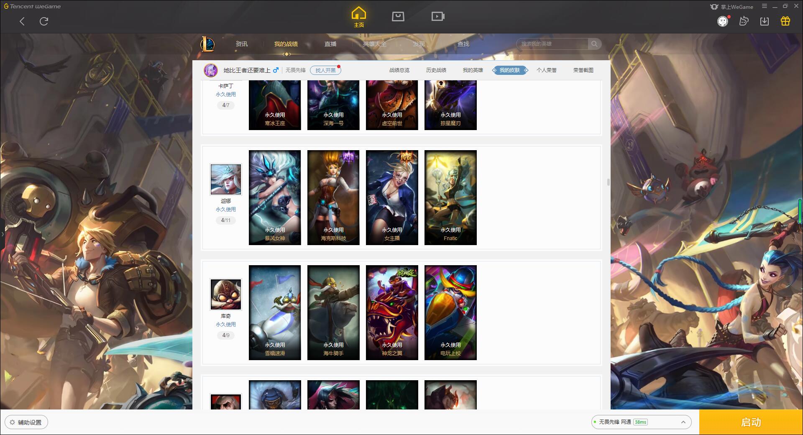Open the main hamburger menu
Screen dimensions: 803x435
pyautogui.click(x=765, y=6)
